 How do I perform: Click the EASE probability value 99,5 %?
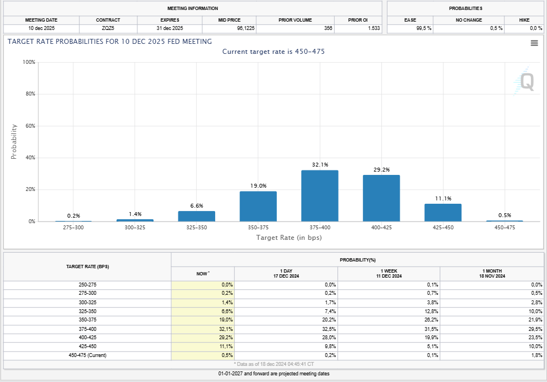(410, 28)
